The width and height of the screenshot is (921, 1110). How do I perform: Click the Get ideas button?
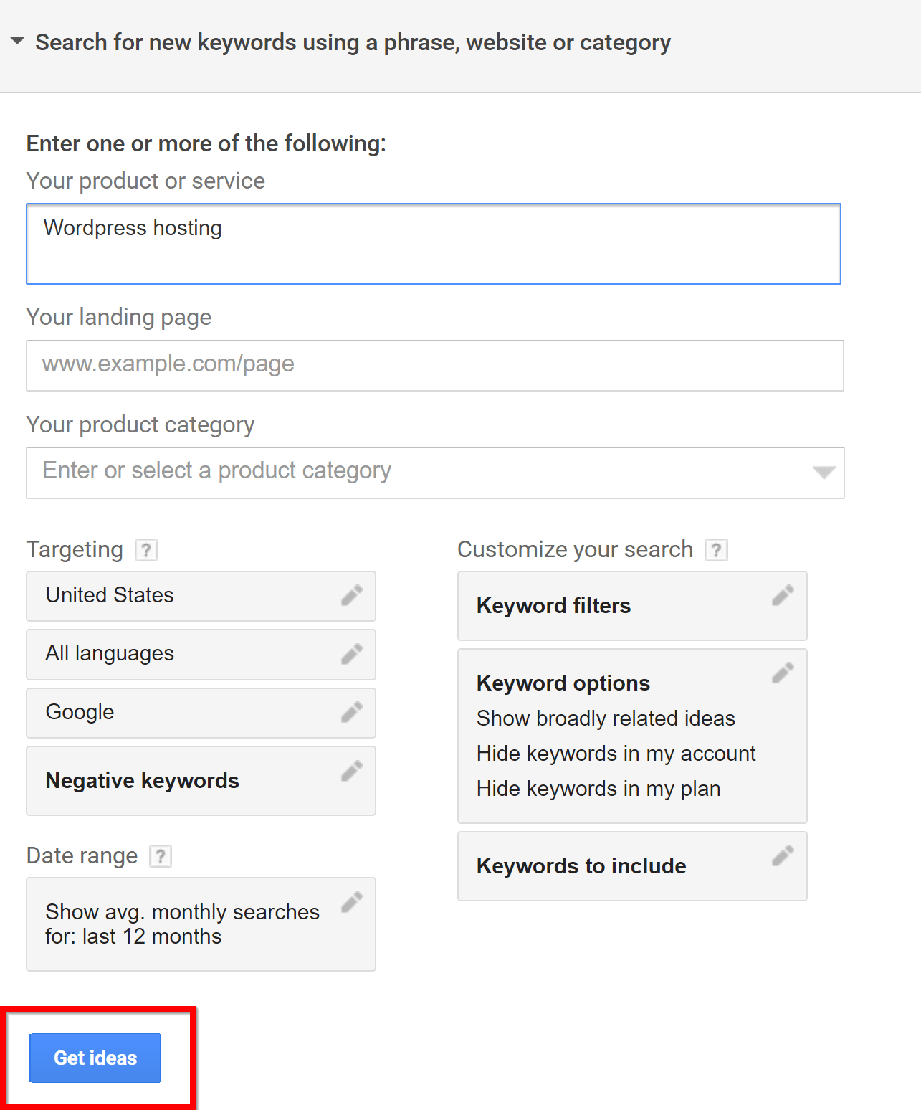pos(95,1058)
